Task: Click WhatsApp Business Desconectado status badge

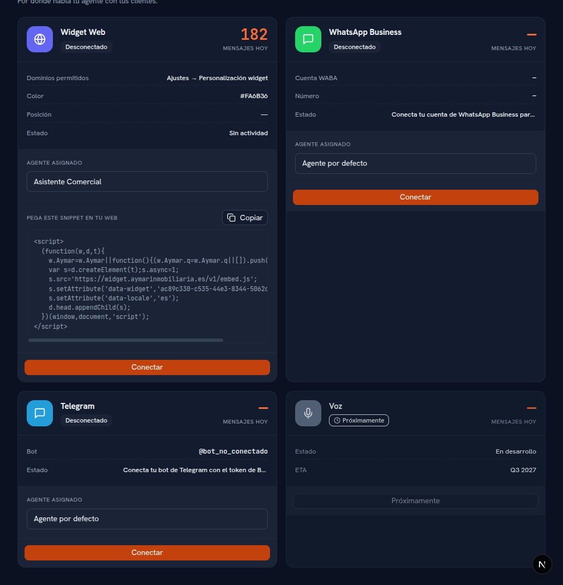Action: (x=355, y=47)
